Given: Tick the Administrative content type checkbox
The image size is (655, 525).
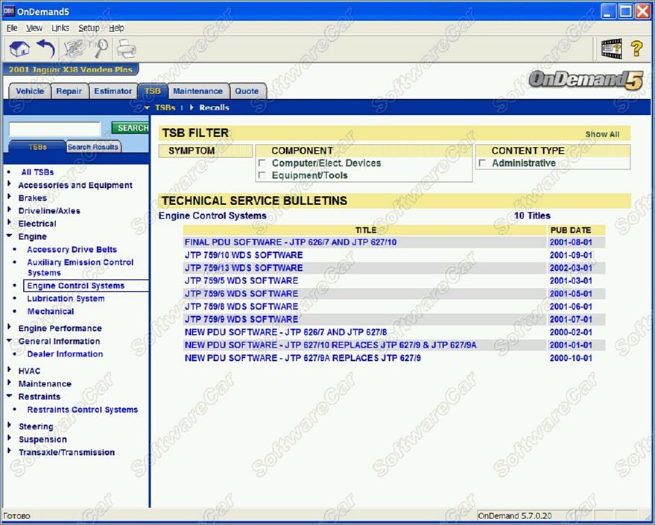Looking at the screenshot, I should (x=482, y=163).
